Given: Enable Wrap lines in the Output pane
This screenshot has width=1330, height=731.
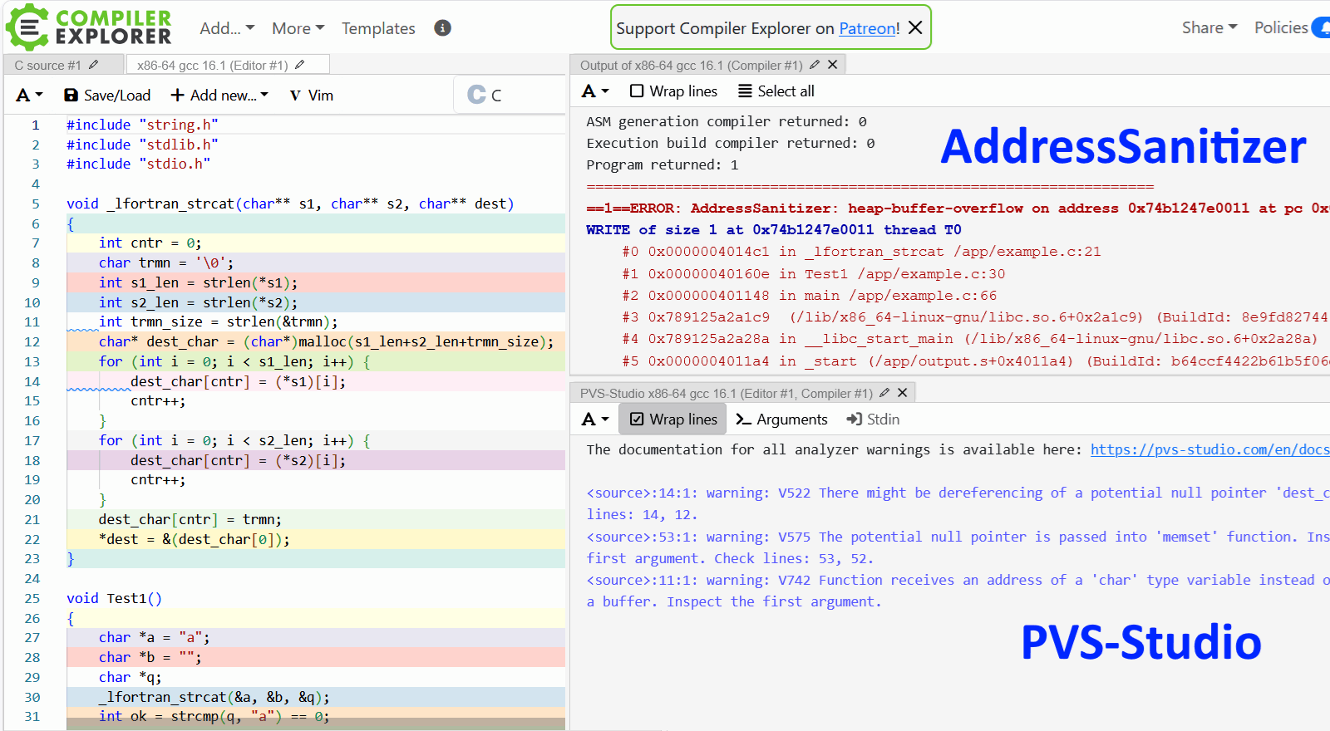Looking at the screenshot, I should [673, 91].
